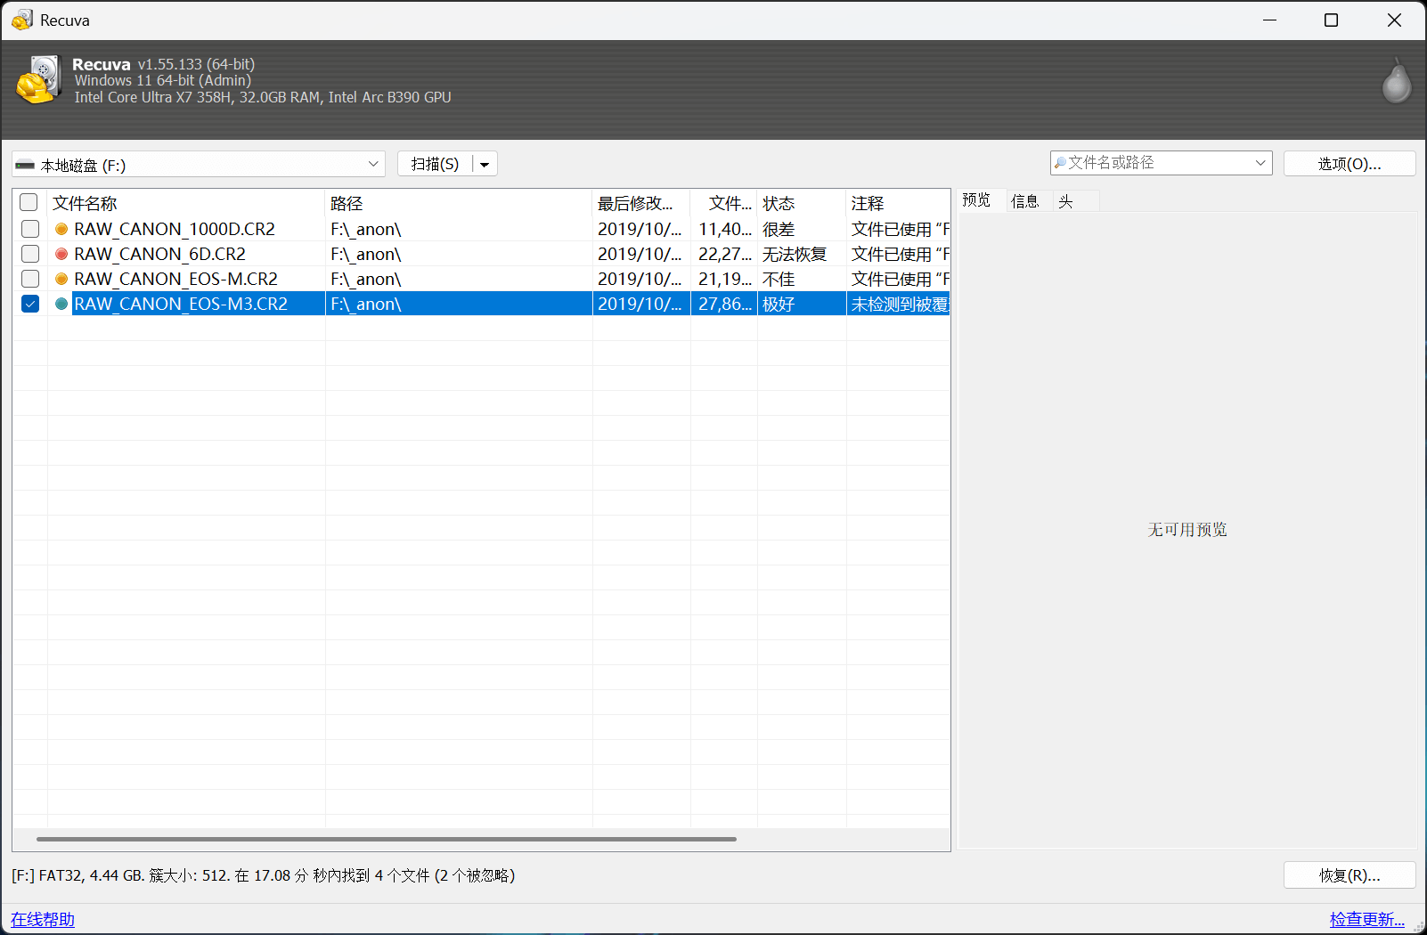Sort by 注释 column header
This screenshot has width=1427, height=935.
pyautogui.click(x=898, y=203)
